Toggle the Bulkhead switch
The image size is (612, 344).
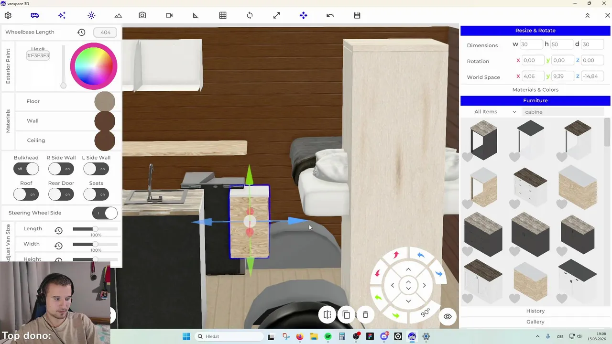tap(26, 169)
